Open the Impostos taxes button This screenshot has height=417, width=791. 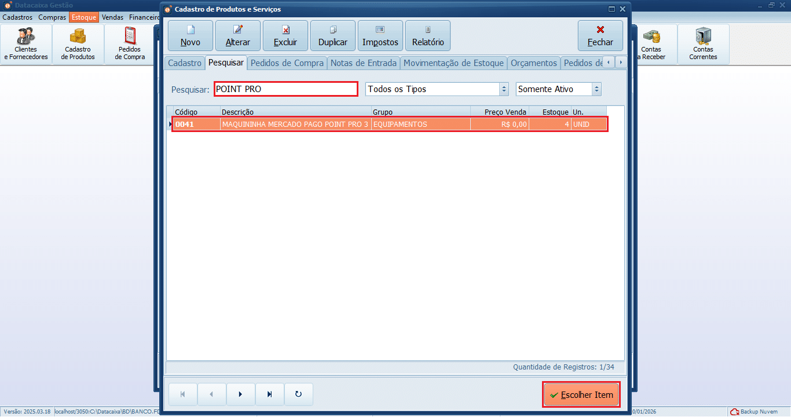pyautogui.click(x=380, y=36)
